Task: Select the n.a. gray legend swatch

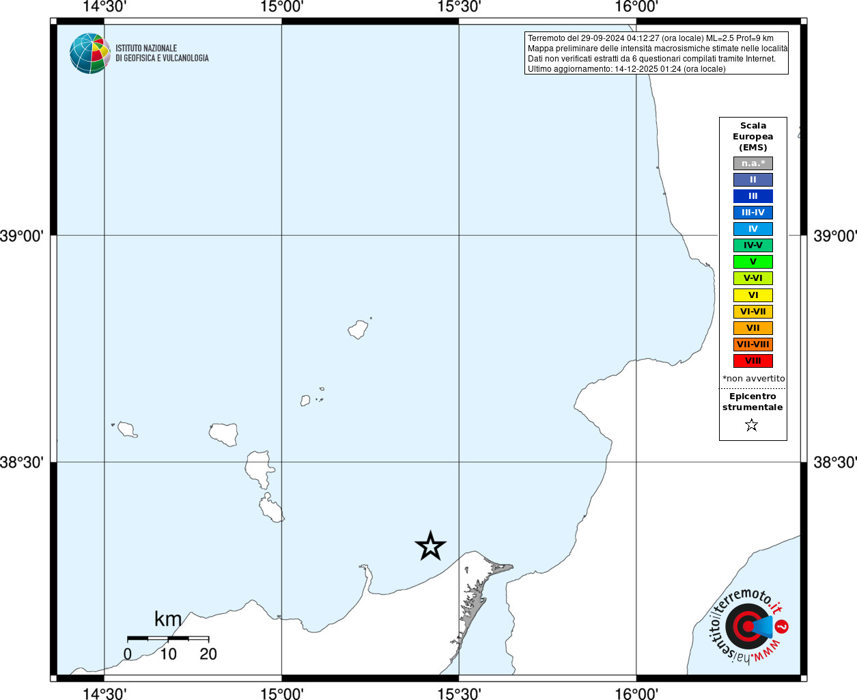Action: (x=753, y=163)
